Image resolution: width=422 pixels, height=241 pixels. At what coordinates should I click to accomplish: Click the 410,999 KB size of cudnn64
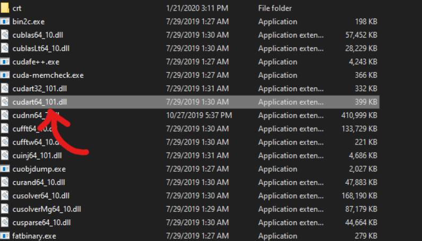point(359,115)
